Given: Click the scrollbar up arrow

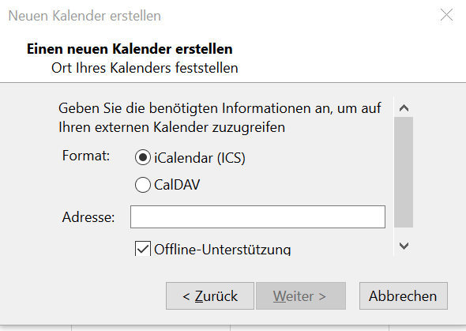Looking at the screenshot, I should coord(404,108).
